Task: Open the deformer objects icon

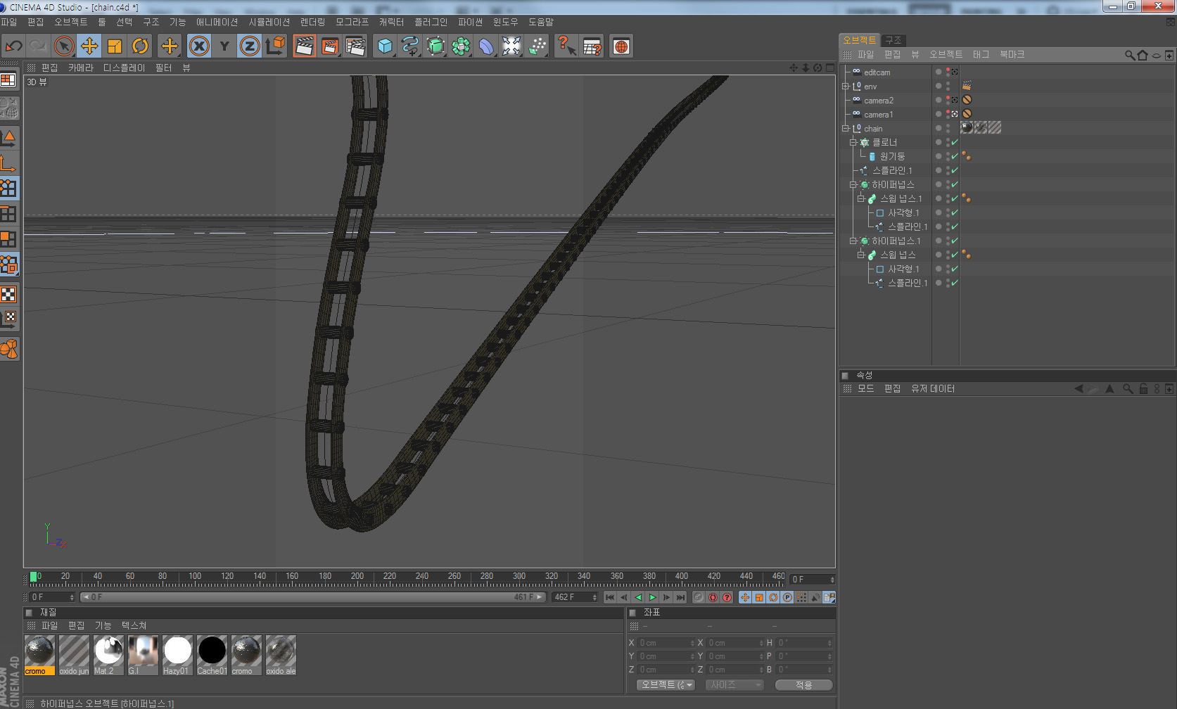Action: [x=486, y=46]
